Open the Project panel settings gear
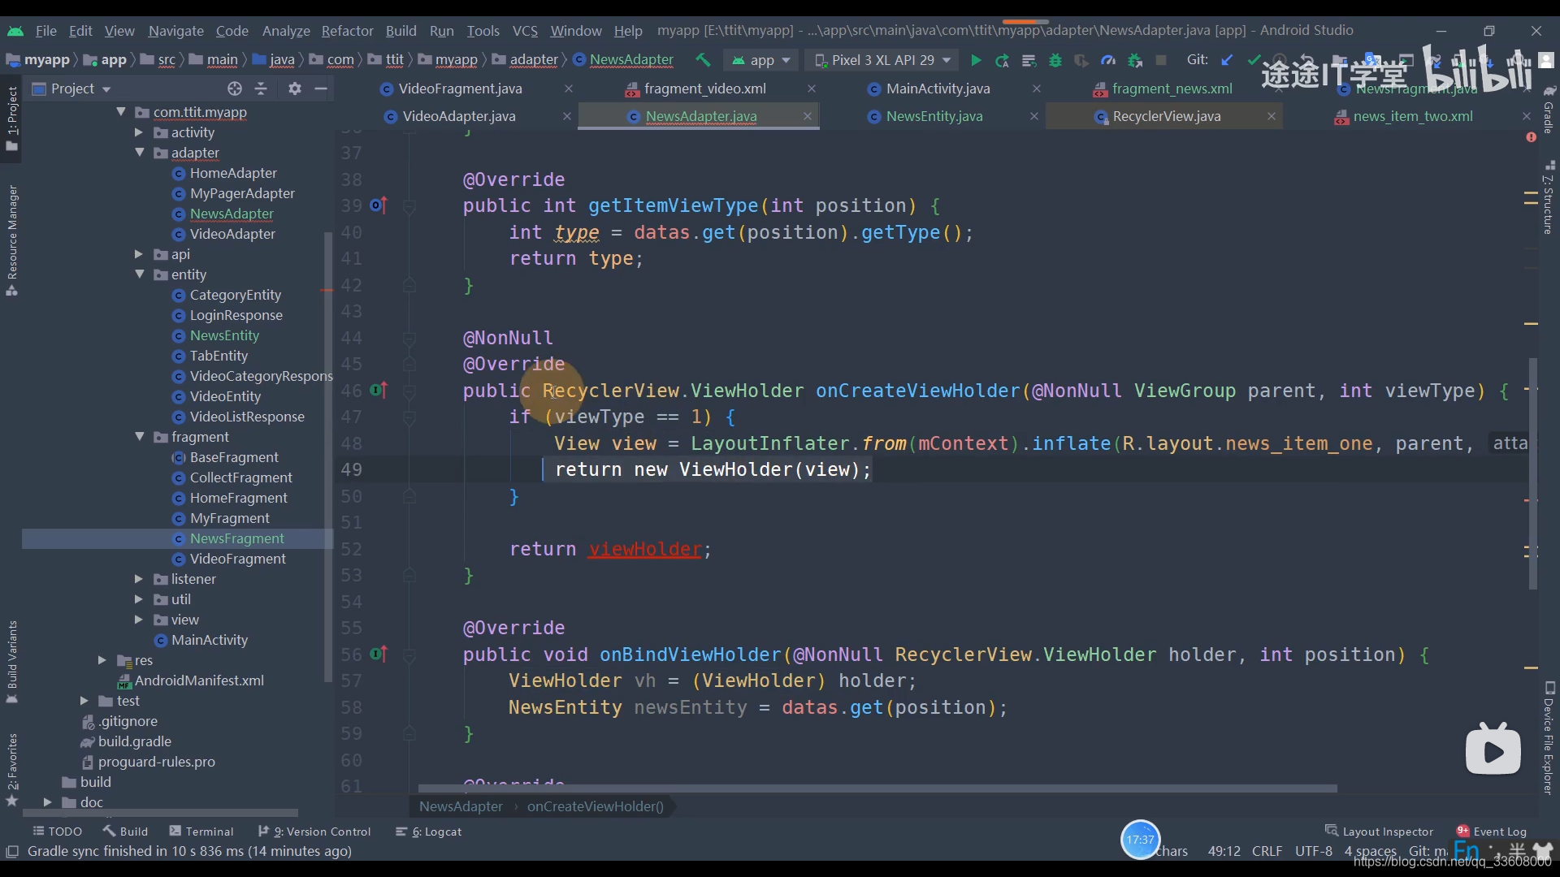The height and width of the screenshot is (877, 1560). coord(295,89)
